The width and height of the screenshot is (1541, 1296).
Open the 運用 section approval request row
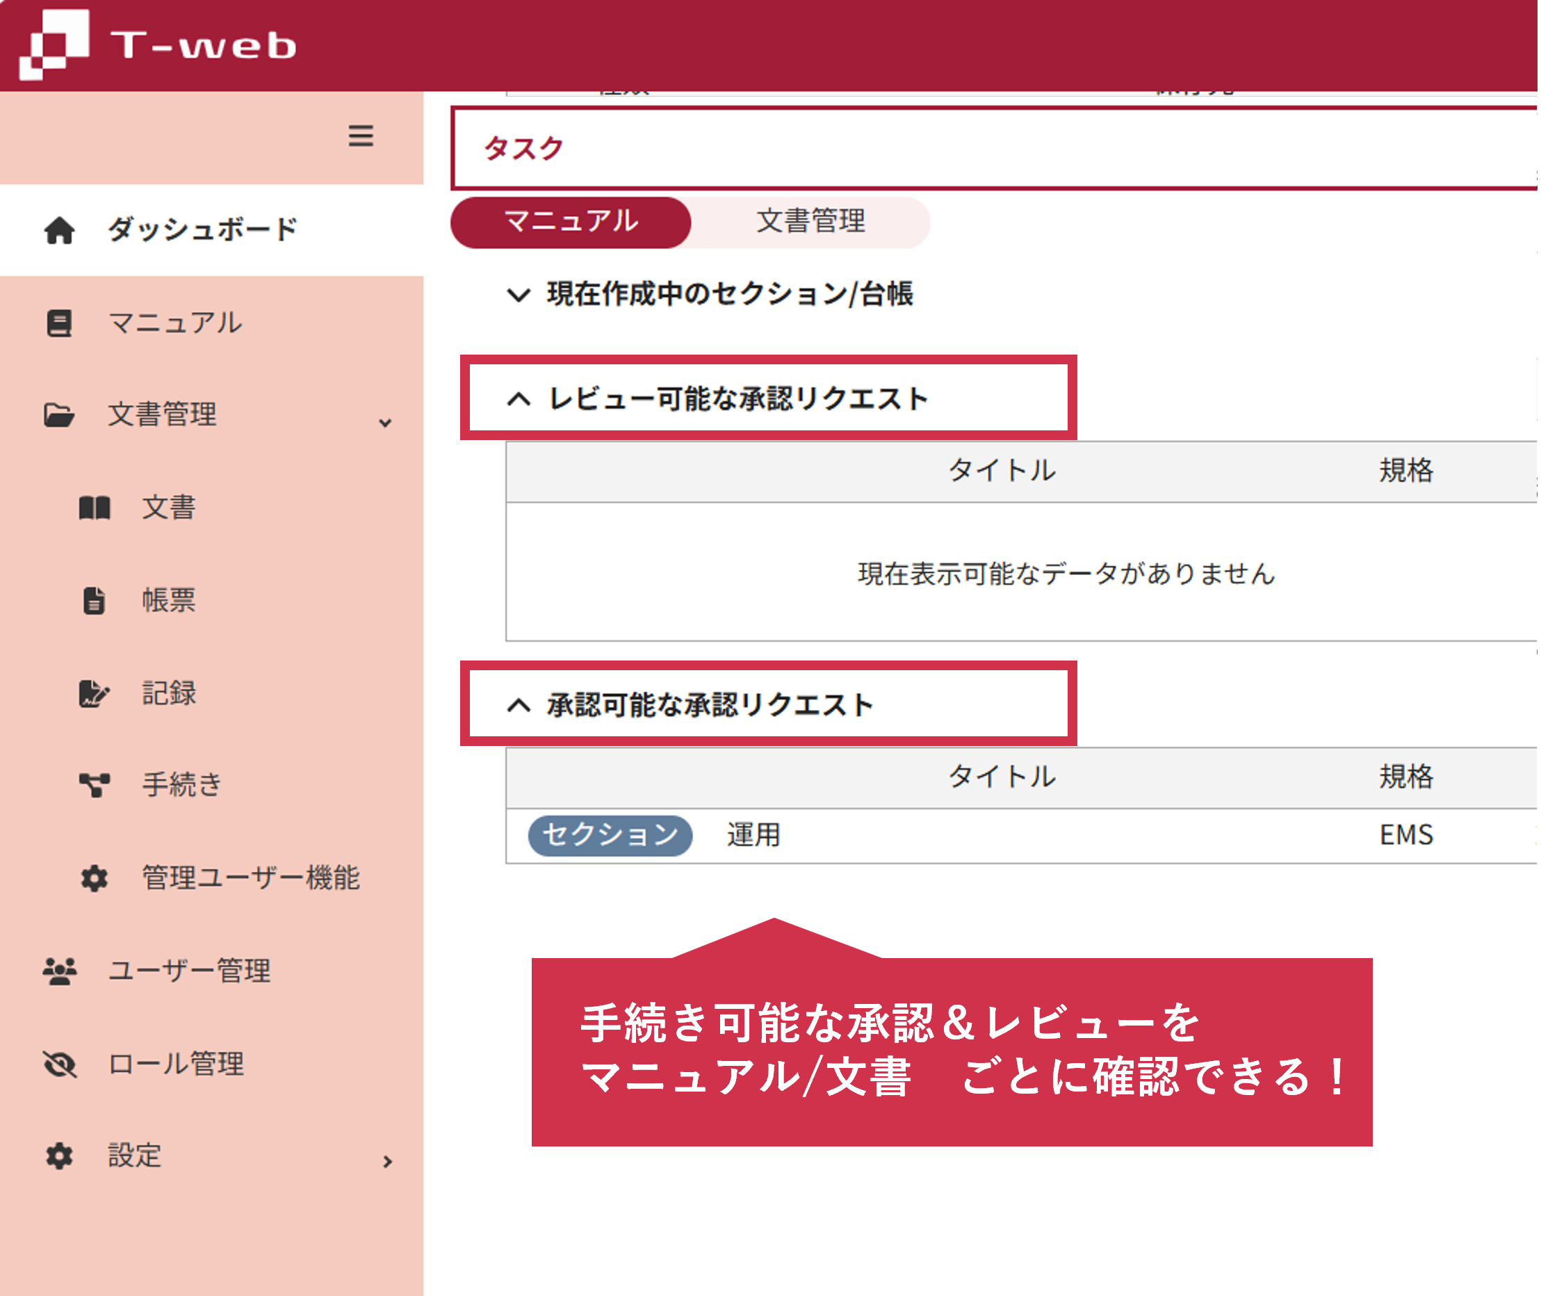[x=753, y=835]
